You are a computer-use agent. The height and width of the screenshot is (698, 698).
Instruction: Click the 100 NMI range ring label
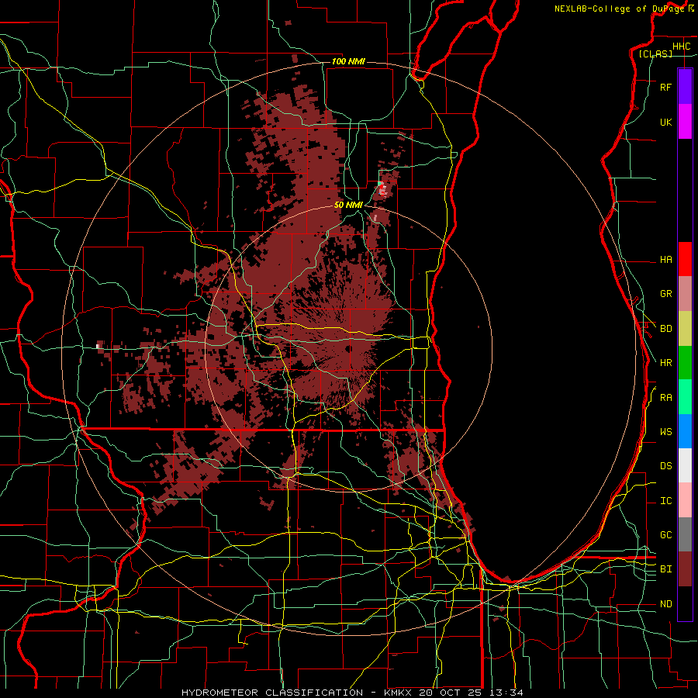348,61
